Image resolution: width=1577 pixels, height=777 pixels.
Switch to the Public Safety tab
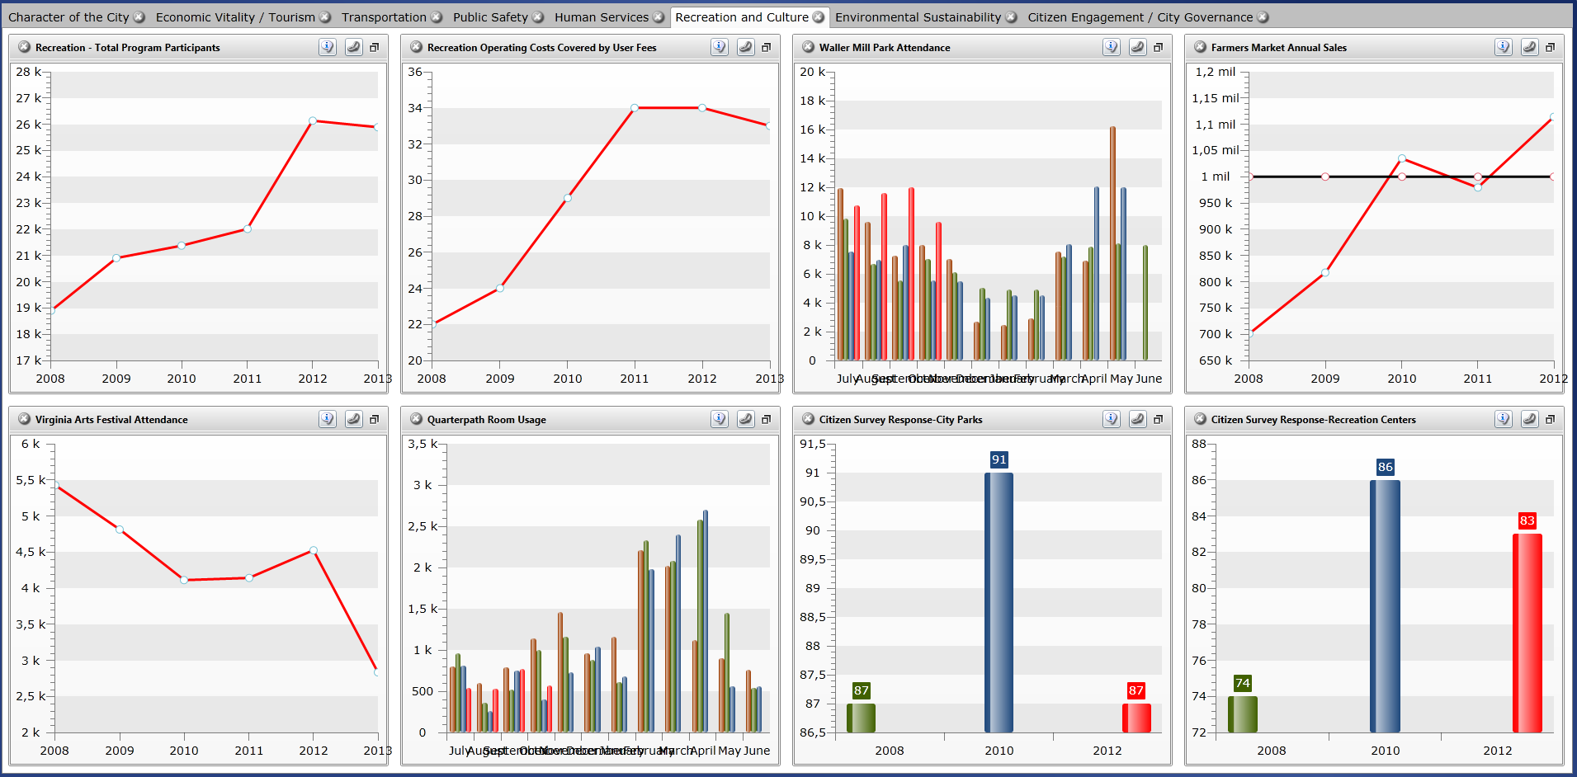[490, 17]
